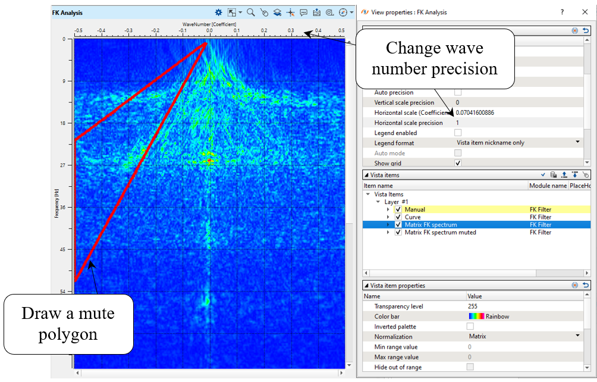Open the FK Analysis settings gear
Viewport: 597px width, 382px height.
[x=218, y=12]
